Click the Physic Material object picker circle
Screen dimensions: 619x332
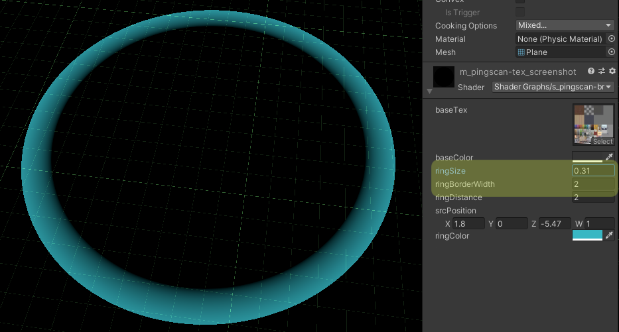click(611, 39)
